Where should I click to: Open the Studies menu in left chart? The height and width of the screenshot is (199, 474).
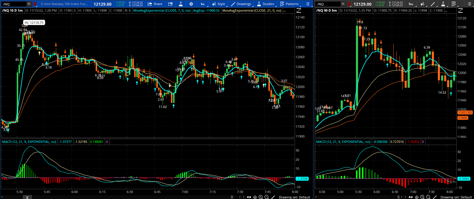coord(265,4)
